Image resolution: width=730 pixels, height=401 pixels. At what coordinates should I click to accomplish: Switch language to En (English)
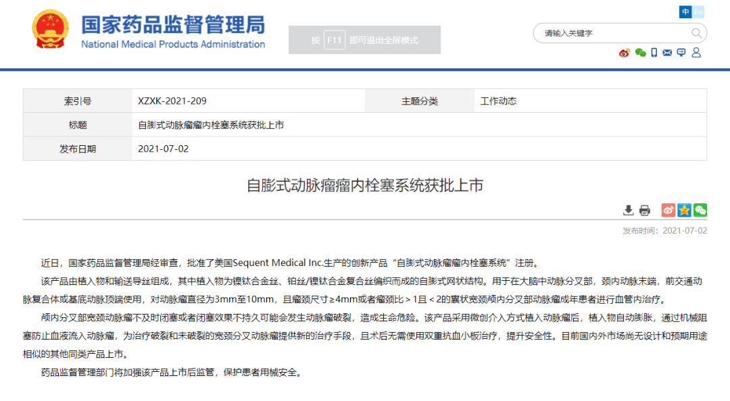point(698,11)
